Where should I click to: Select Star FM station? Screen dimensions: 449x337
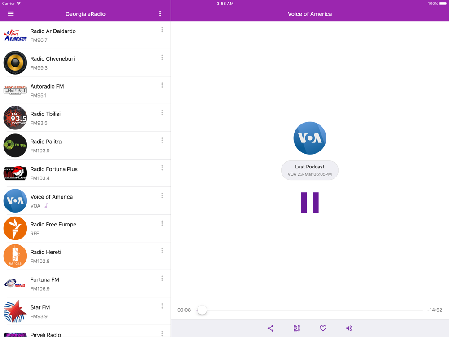pos(85,311)
